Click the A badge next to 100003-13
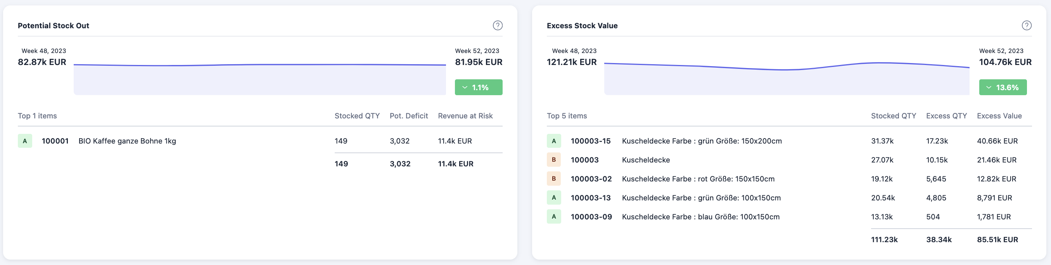 click(554, 198)
